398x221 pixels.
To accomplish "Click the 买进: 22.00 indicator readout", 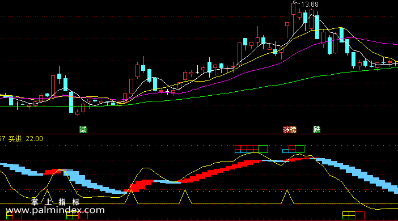I will 26,139.
